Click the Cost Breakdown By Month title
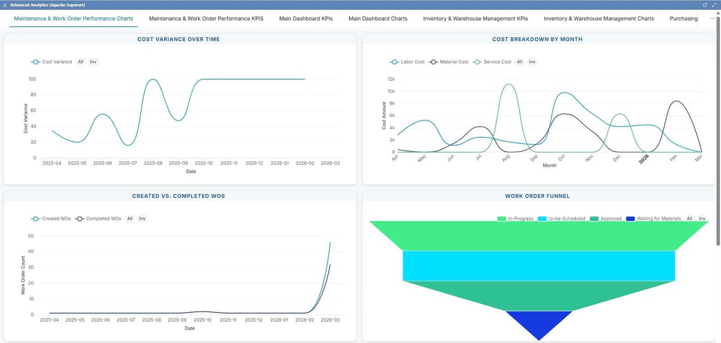 [537, 39]
